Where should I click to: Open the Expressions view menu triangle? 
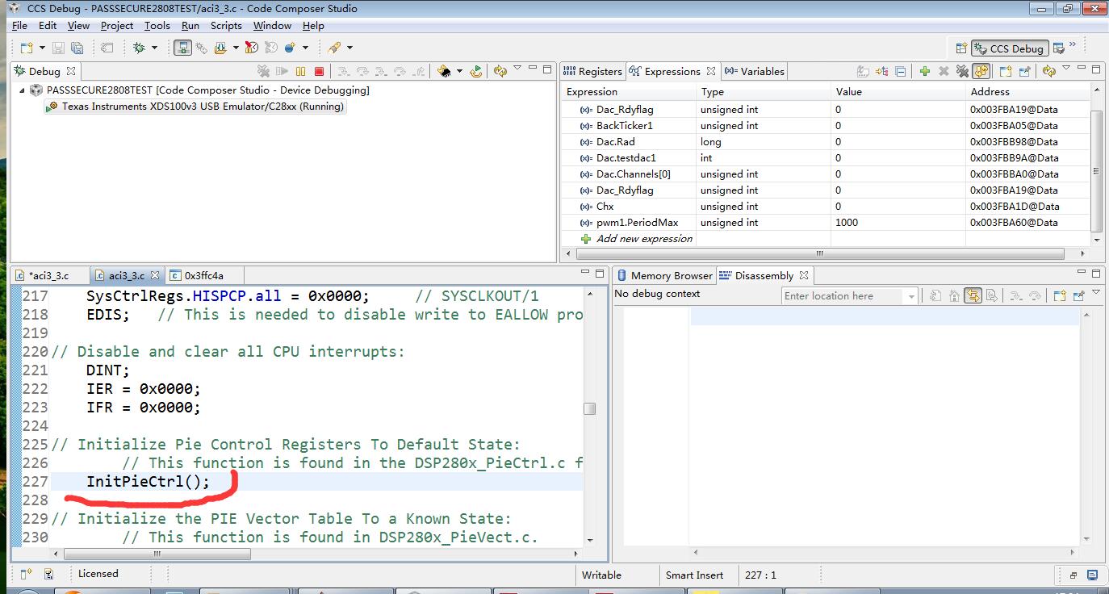1066,69
